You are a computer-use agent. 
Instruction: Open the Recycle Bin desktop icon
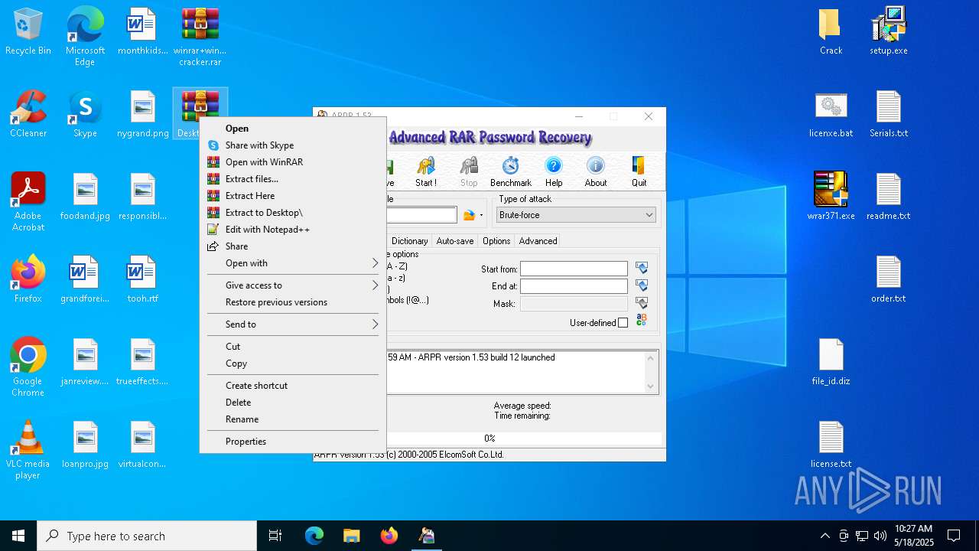pos(28,32)
